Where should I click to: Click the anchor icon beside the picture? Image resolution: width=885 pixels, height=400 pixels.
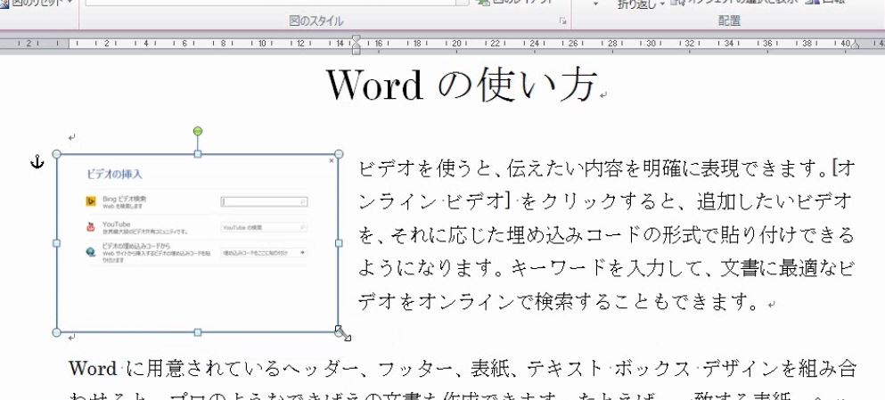(x=37, y=162)
